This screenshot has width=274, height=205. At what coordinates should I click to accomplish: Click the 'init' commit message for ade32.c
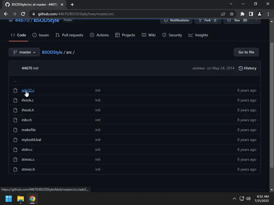tap(98, 90)
